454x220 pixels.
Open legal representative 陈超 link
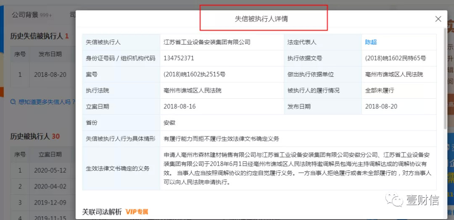tap(371, 42)
